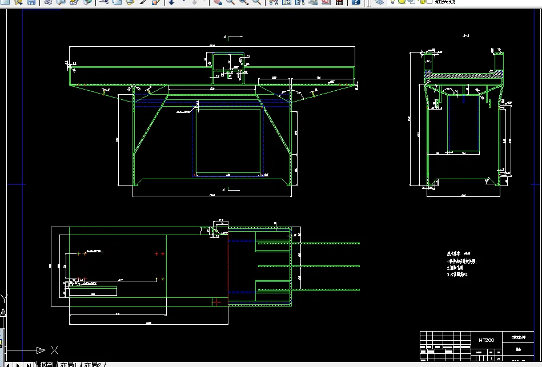The height and width of the screenshot is (367, 542).
Task: Open the Tool Palettes icon
Action: click(x=300, y=2)
